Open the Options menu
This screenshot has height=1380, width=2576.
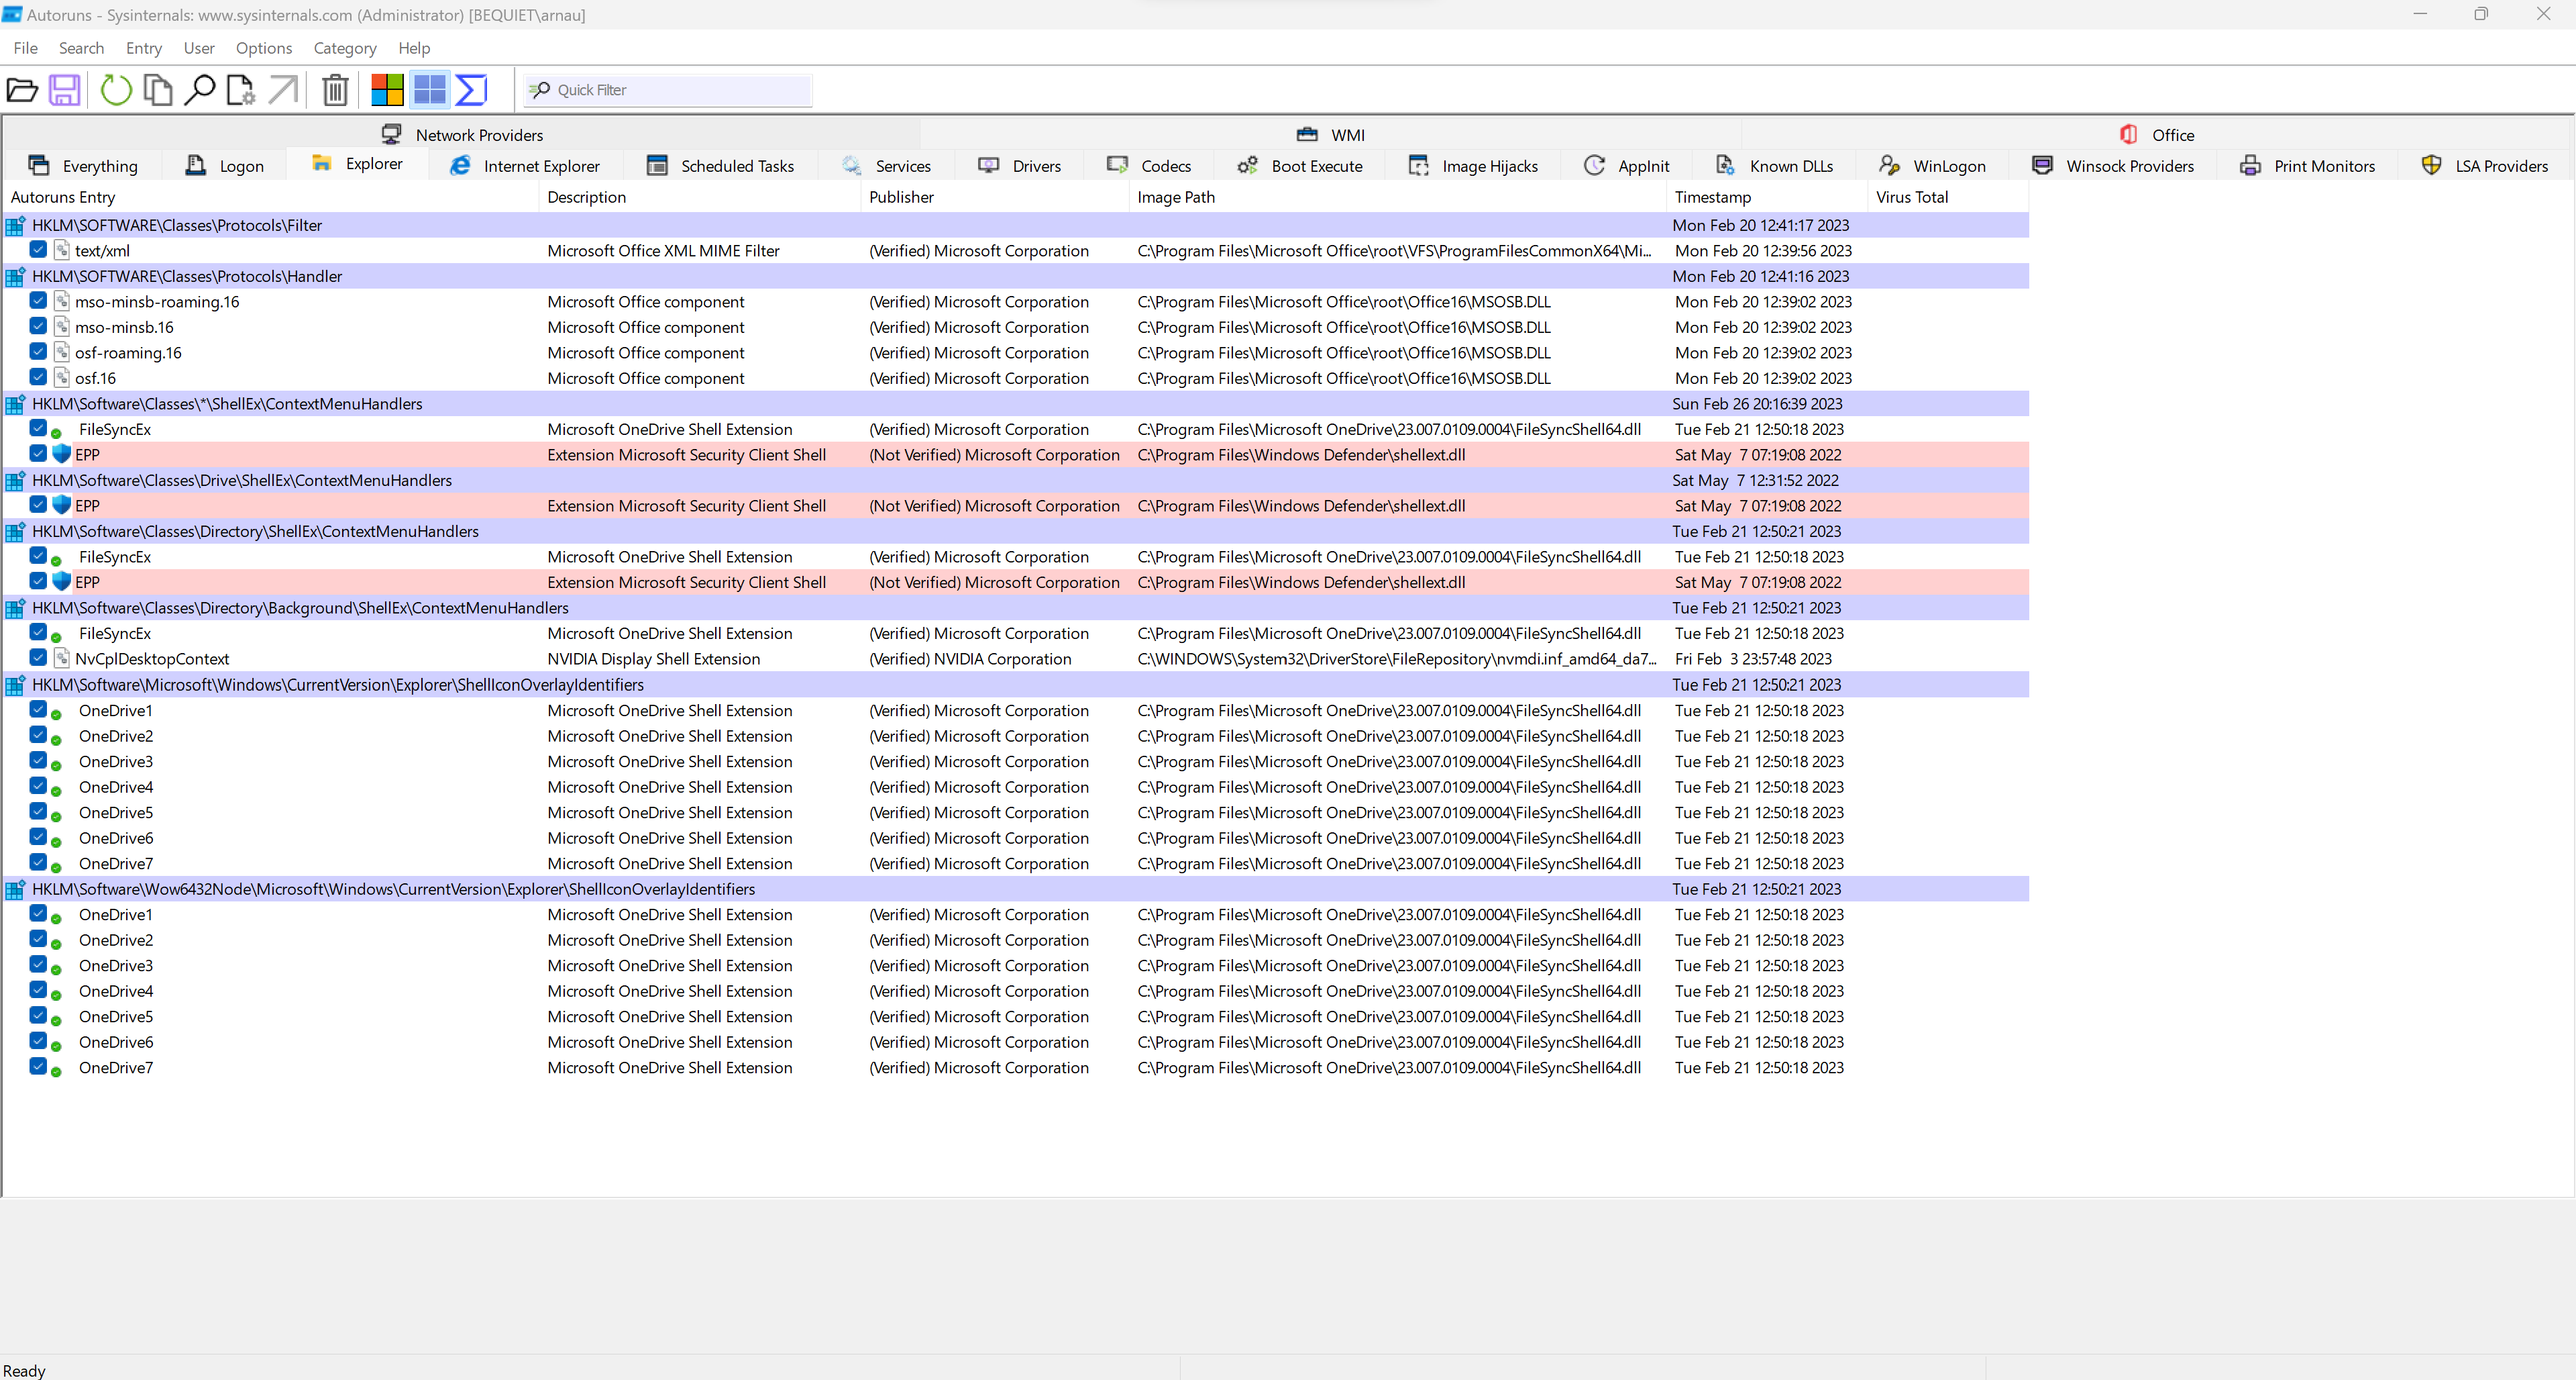pos(264,48)
